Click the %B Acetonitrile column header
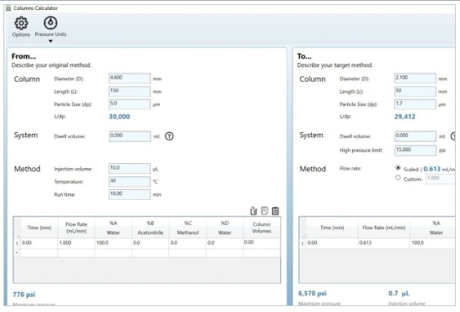Viewport: 460px width, 312px height. coord(151,228)
